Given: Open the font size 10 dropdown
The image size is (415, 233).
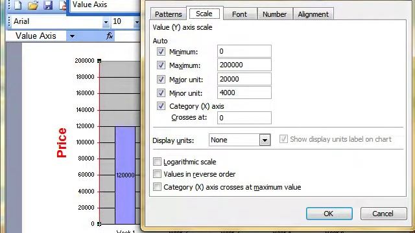Looking at the screenshot, I should (137, 22).
